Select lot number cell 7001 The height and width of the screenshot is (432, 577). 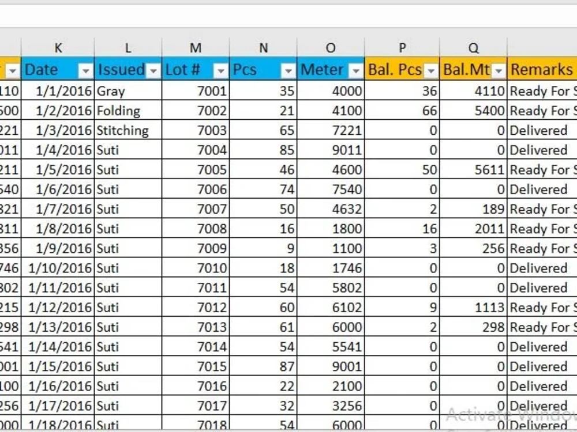(x=196, y=90)
